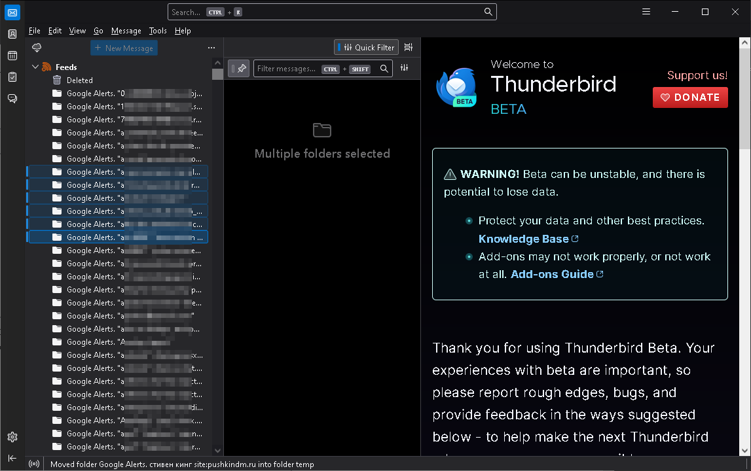Open the Help menu
The height and width of the screenshot is (471, 751).
(183, 31)
